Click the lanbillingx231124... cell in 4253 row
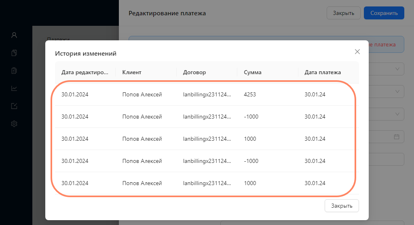The image size is (414, 225). coord(207,95)
